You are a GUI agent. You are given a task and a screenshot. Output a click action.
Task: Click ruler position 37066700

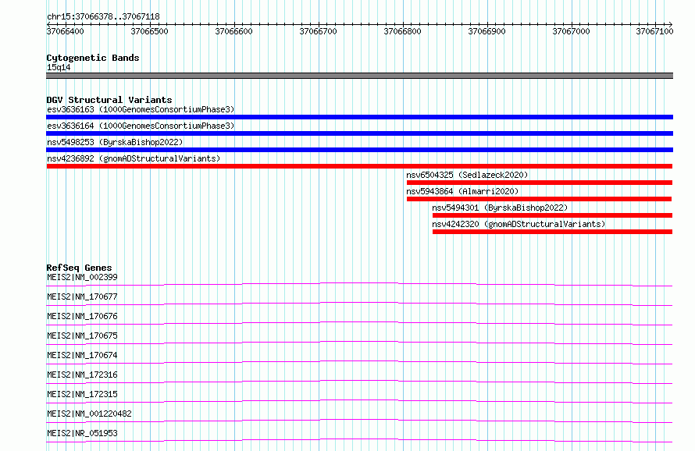click(x=319, y=31)
